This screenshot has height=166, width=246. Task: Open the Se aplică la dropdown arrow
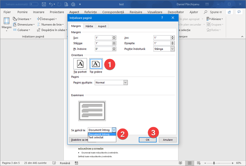click(x=114, y=130)
